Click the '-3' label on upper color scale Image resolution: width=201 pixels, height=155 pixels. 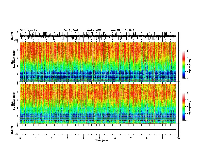pos(187,51)
